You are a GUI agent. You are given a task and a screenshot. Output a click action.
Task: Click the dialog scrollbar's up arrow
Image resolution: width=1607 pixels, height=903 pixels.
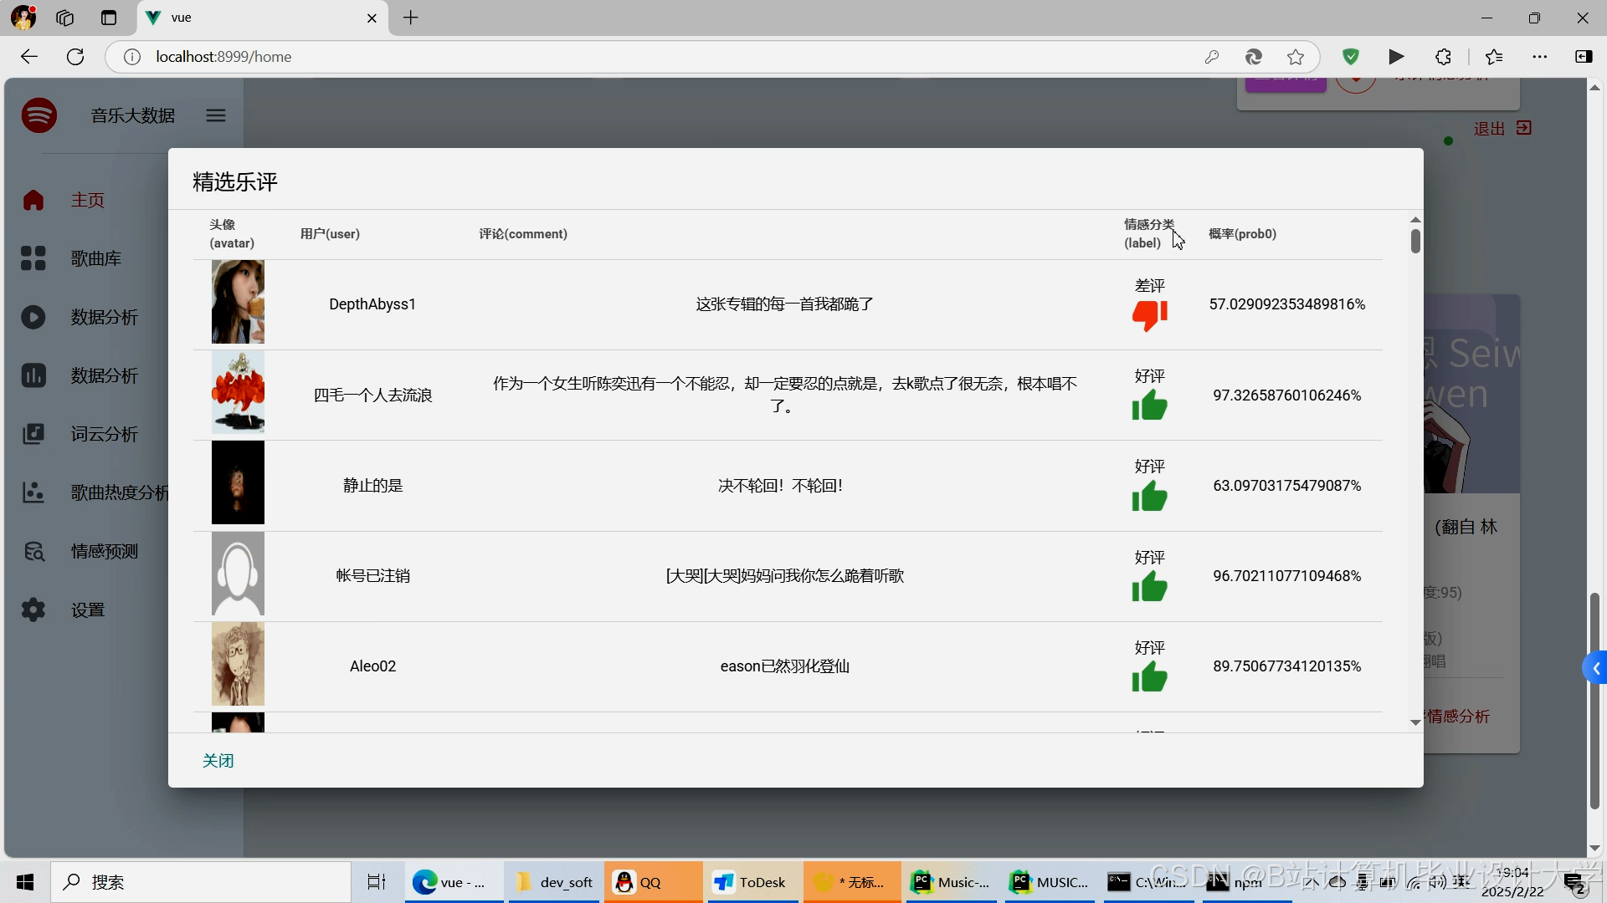1415,220
